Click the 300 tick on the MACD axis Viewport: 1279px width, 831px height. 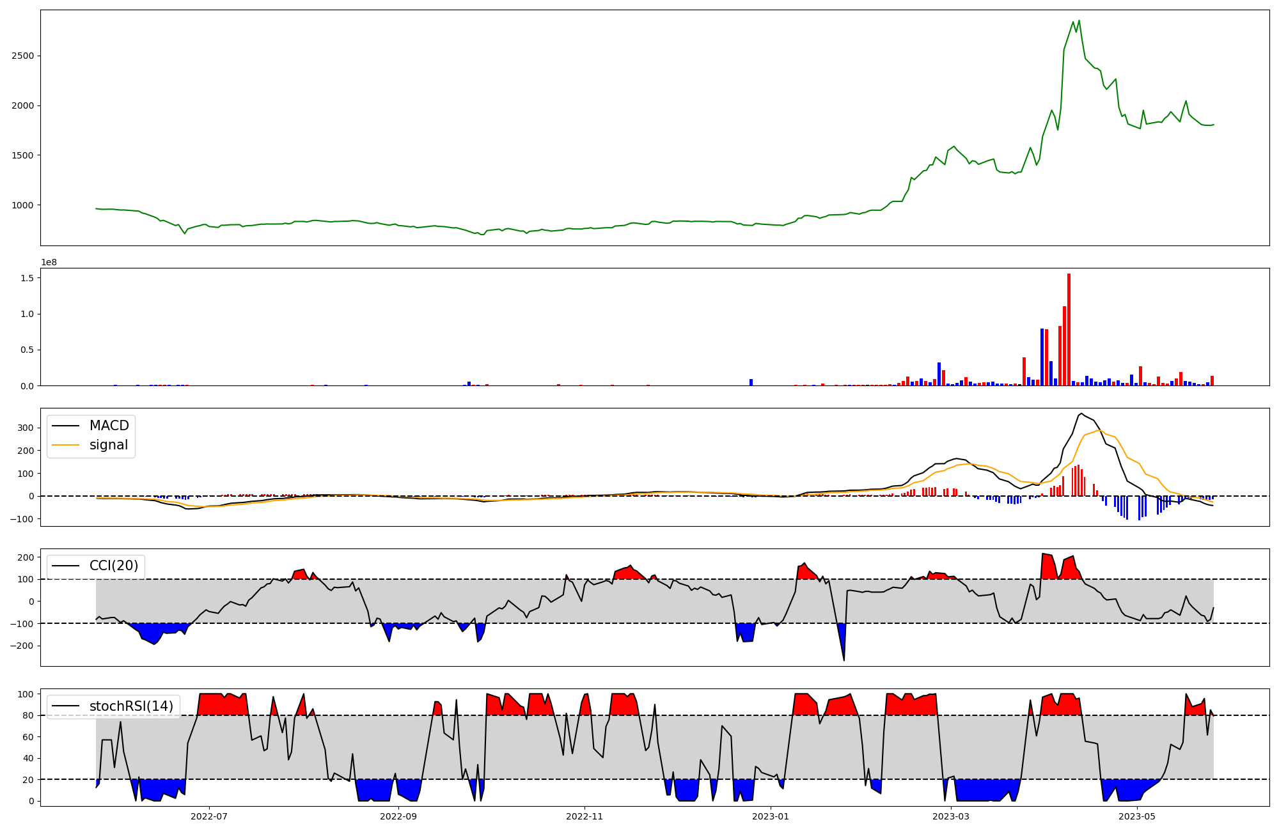[x=26, y=428]
